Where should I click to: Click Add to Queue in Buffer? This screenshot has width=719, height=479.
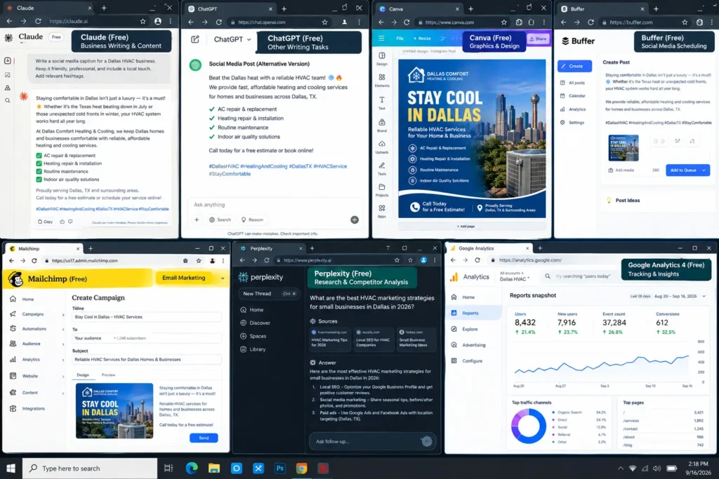click(682, 170)
